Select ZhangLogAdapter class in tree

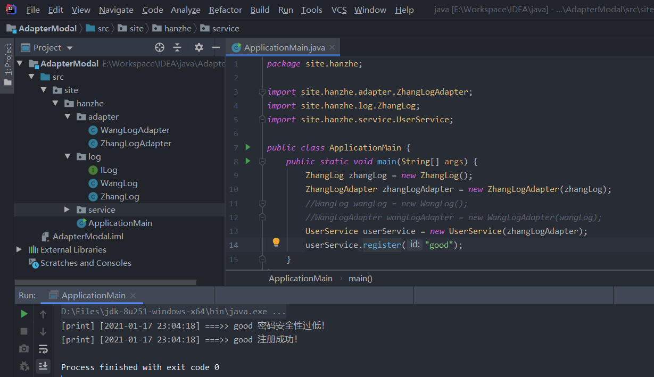pos(136,143)
